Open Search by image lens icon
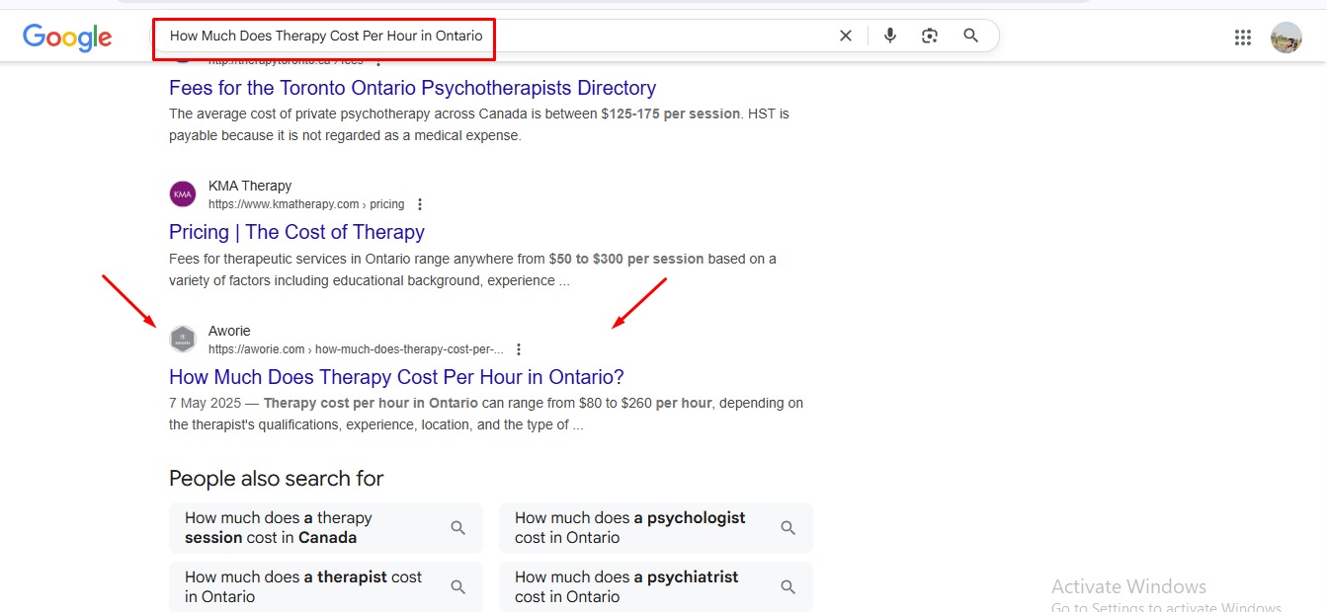 tap(930, 36)
